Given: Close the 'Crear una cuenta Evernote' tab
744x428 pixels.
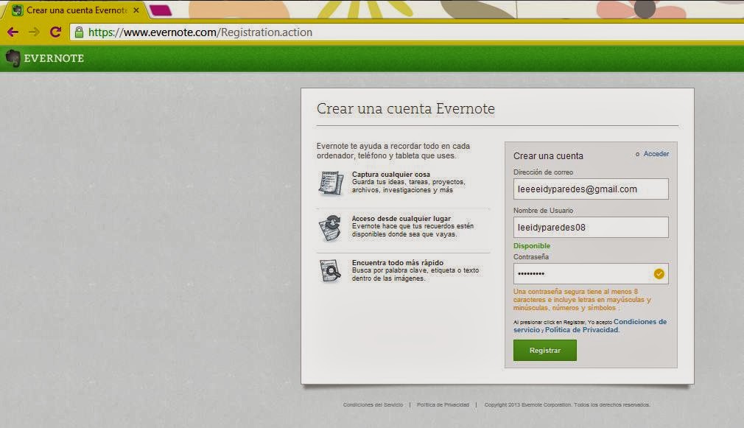Looking at the screenshot, I should point(136,10).
